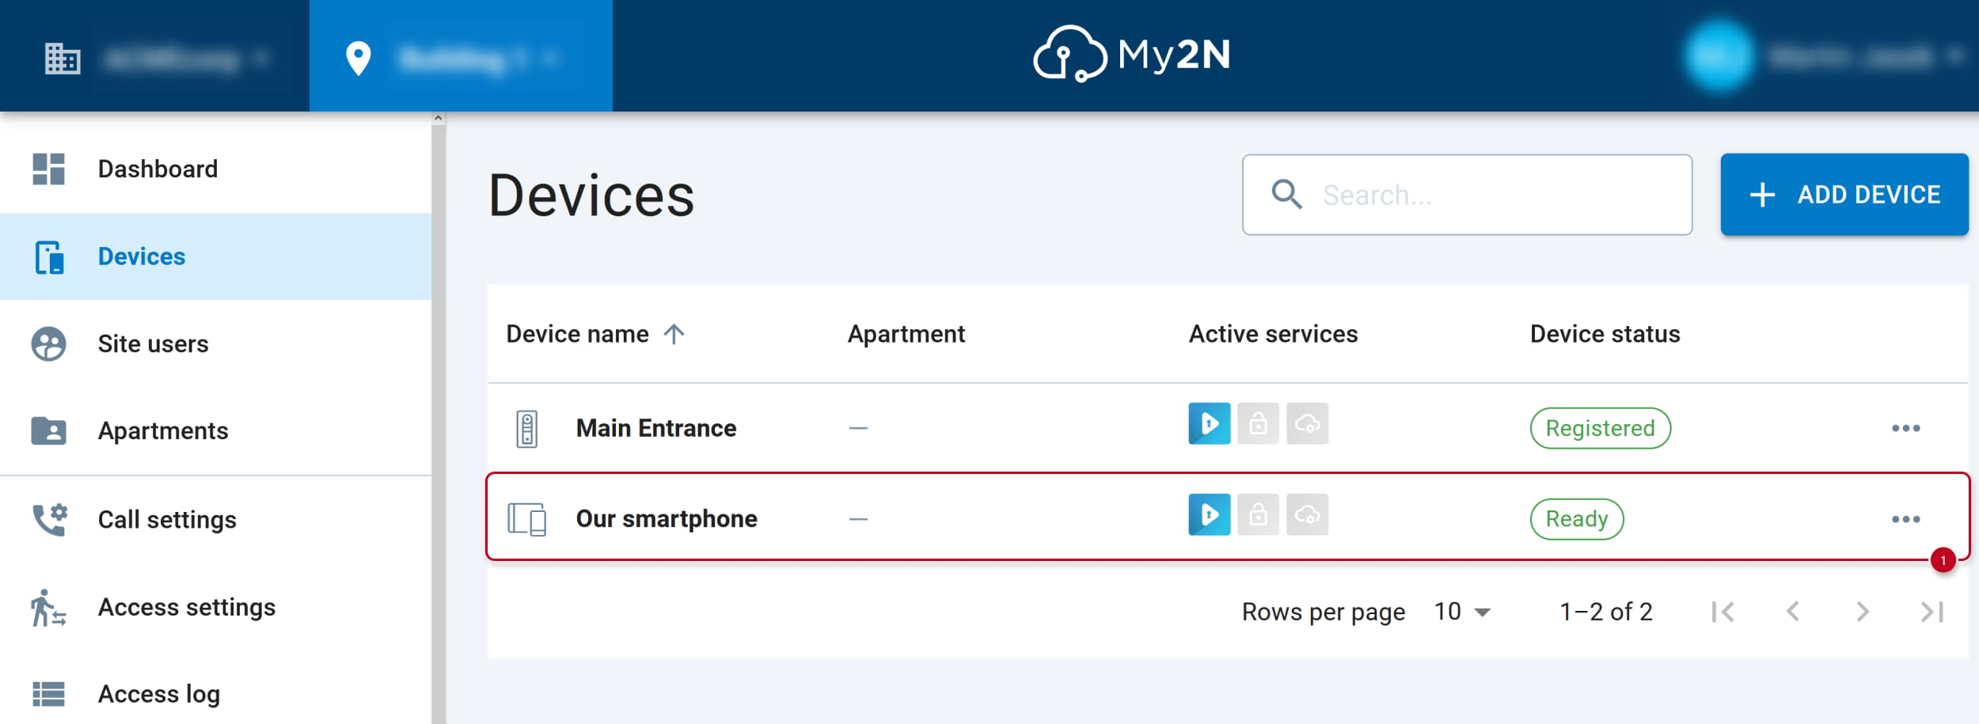Click Main Entrance cloud service icon
1979x724 pixels.
(x=1307, y=423)
